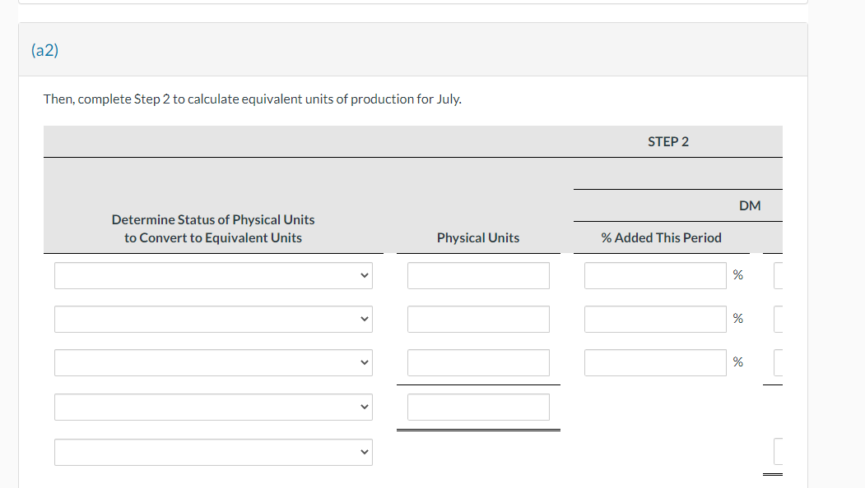The image size is (865, 488).
Task: Click the third Physical Units field
Action: click(x=478, y=362)
